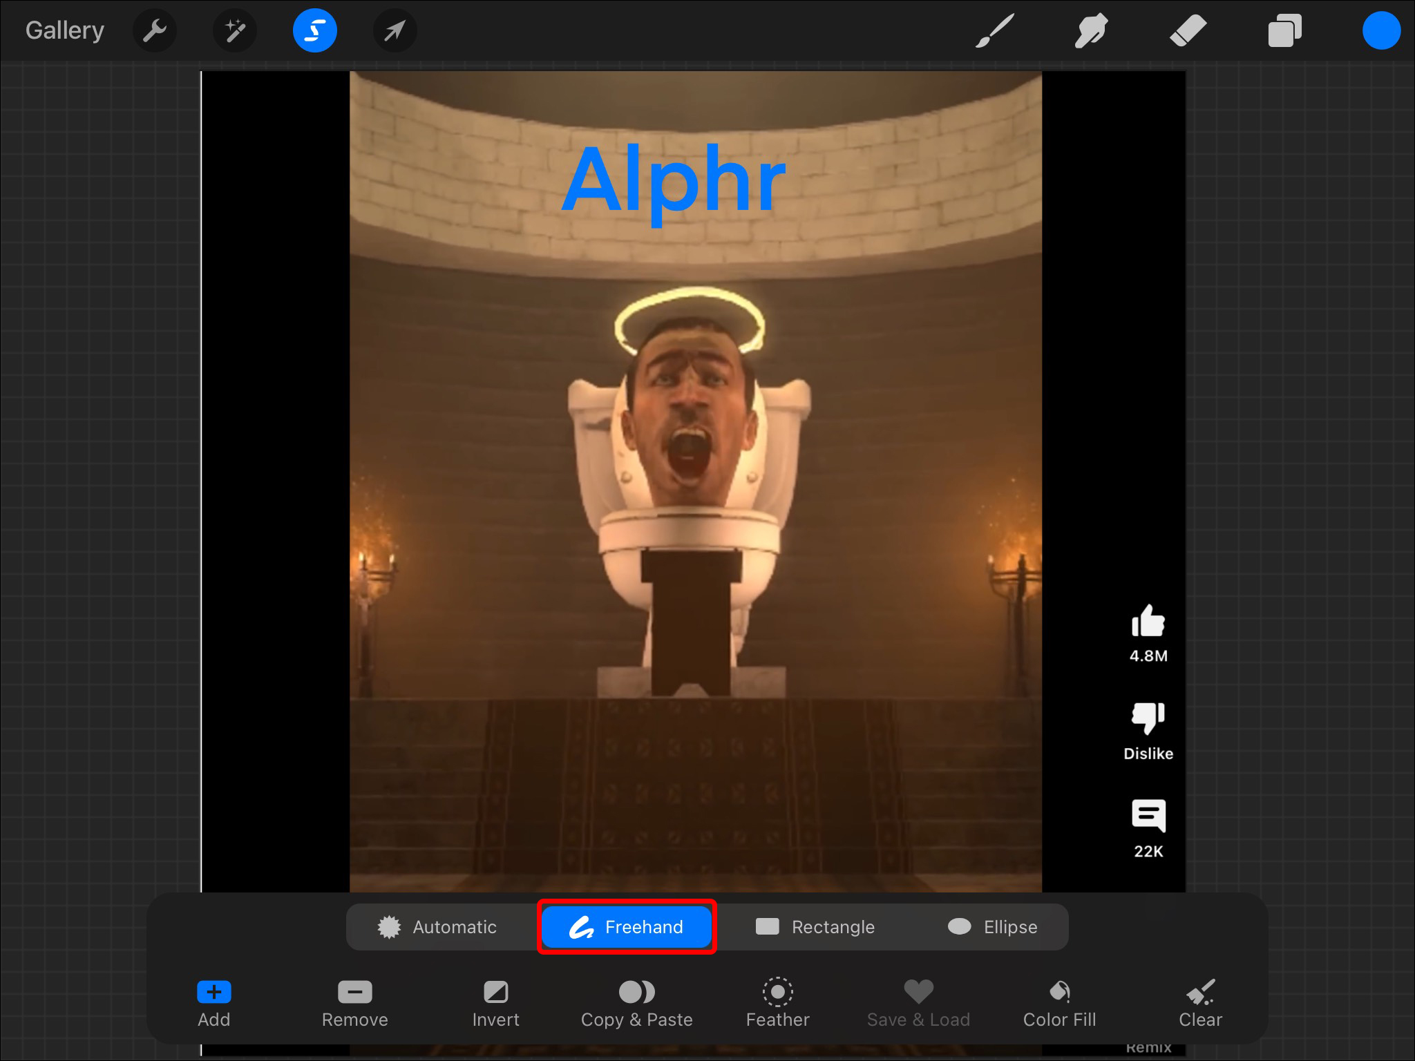Toggle the Selection tool icon
The image size is (1415, 1061).
[315, 30]
